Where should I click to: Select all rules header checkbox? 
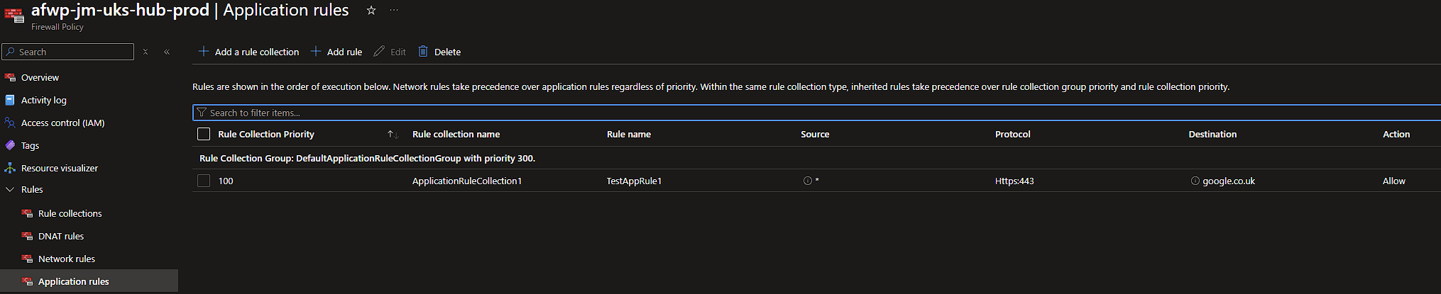pos(204,134)
